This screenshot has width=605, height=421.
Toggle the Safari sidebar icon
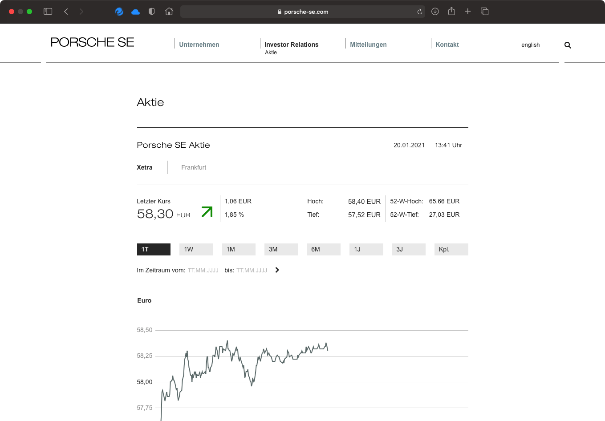pyautogui.click(x=48, y=12)
